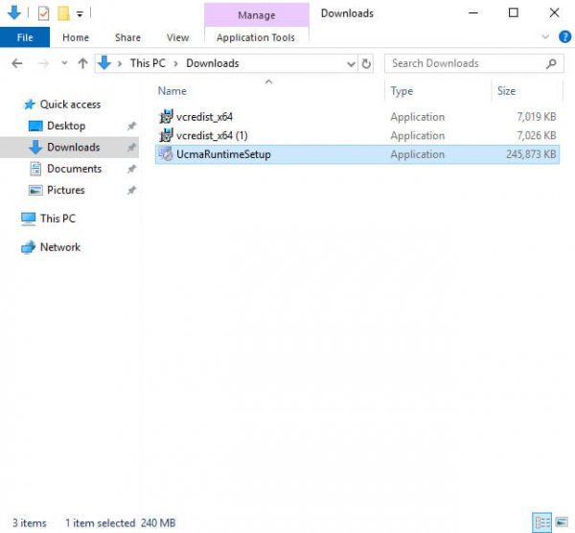Sort by the Name column header
Screen dimensions: 575x533
tap(172, 91)
